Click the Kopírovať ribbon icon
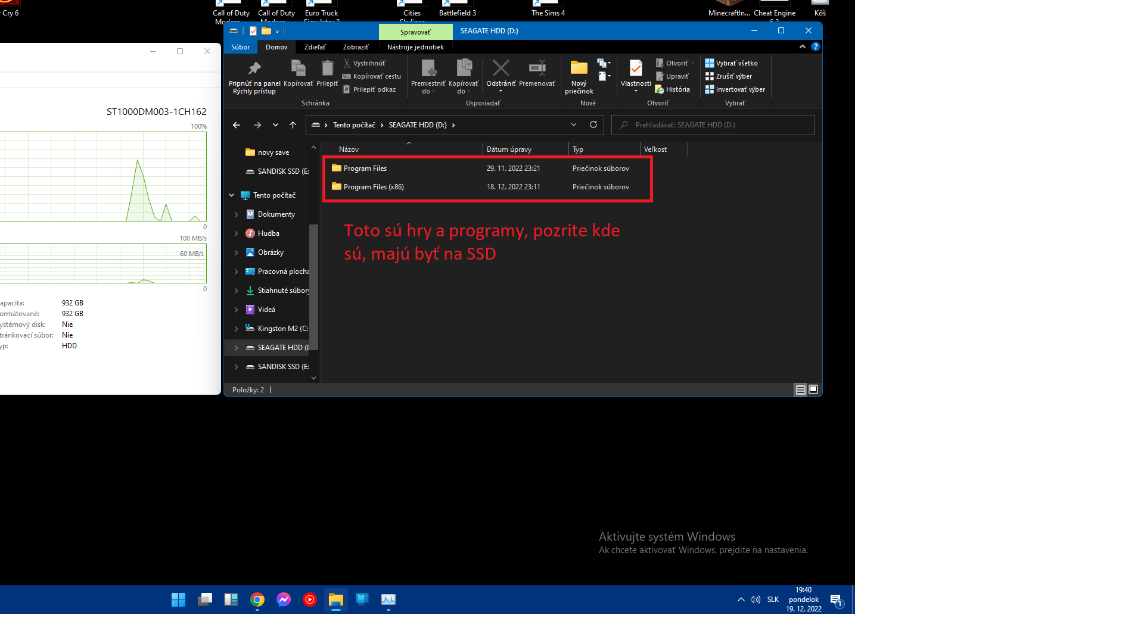1144x643 pixels. [298, 68]
